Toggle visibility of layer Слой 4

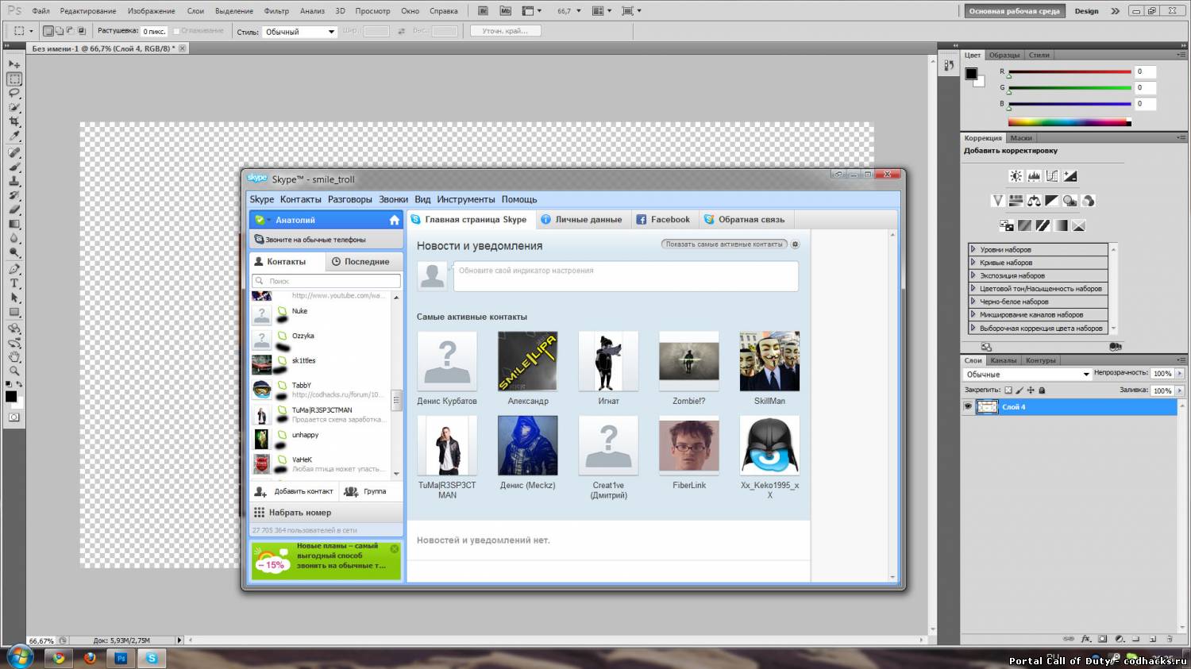(968, 407)
